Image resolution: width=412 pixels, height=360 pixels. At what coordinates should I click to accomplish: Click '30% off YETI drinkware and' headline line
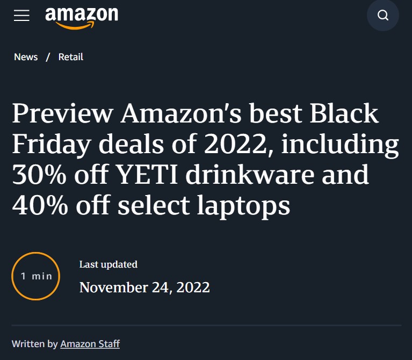point(191,175)
